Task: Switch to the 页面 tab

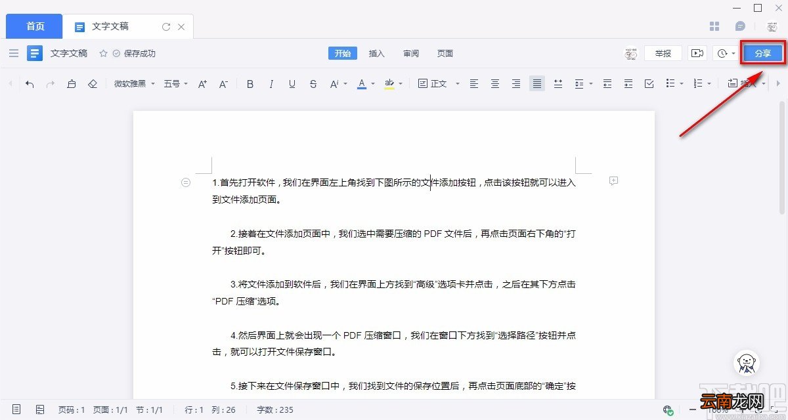Action: coord(445,54)
